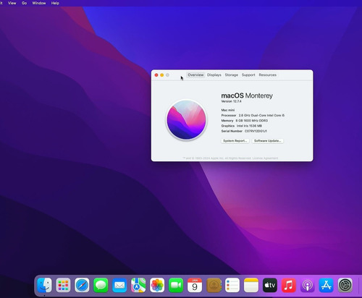Open the License Agreement link
The width and height of the screenshot is (362, 298).
point(265,158)
